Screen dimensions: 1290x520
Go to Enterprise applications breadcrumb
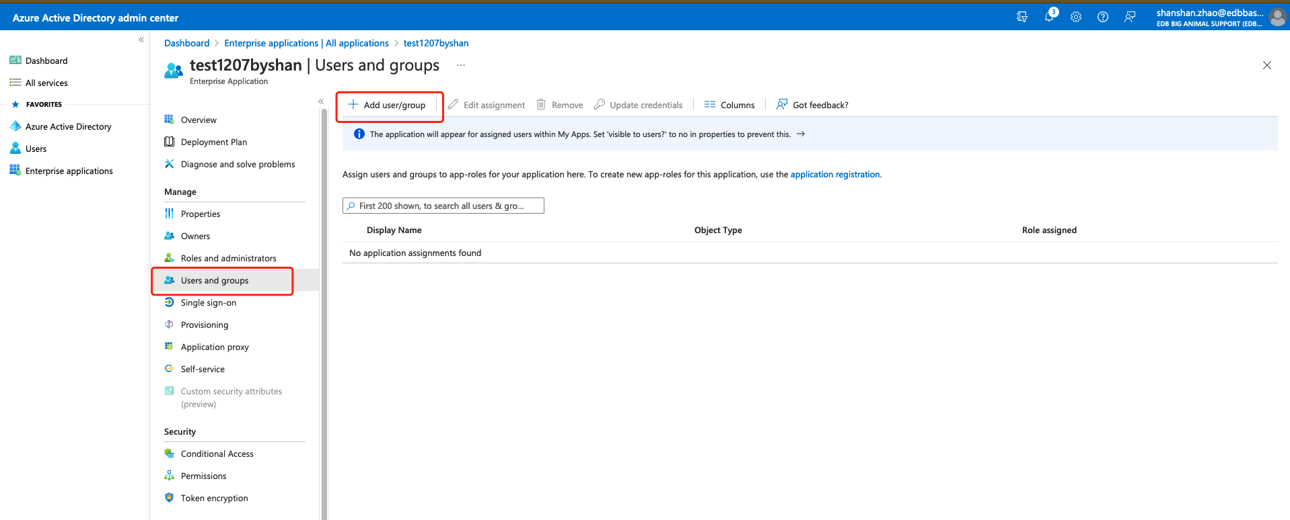pos(306,43)
